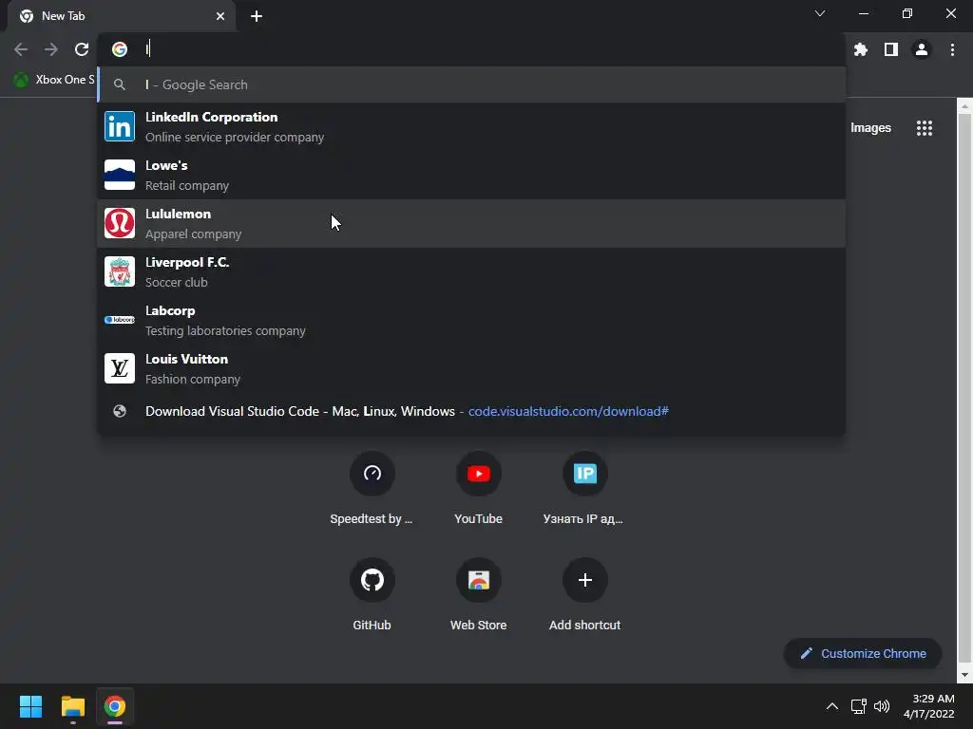Screen dimensions: 973x729
Task: Select the New Tab tab
Action: coord(121,16)
